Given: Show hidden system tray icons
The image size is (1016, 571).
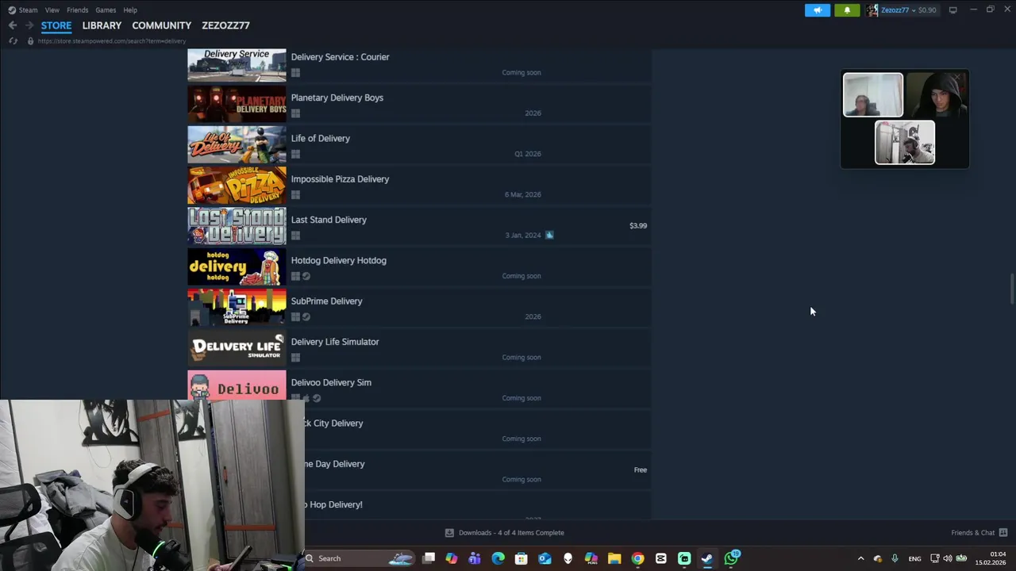Looking at the screenshot, I should 860,558.
